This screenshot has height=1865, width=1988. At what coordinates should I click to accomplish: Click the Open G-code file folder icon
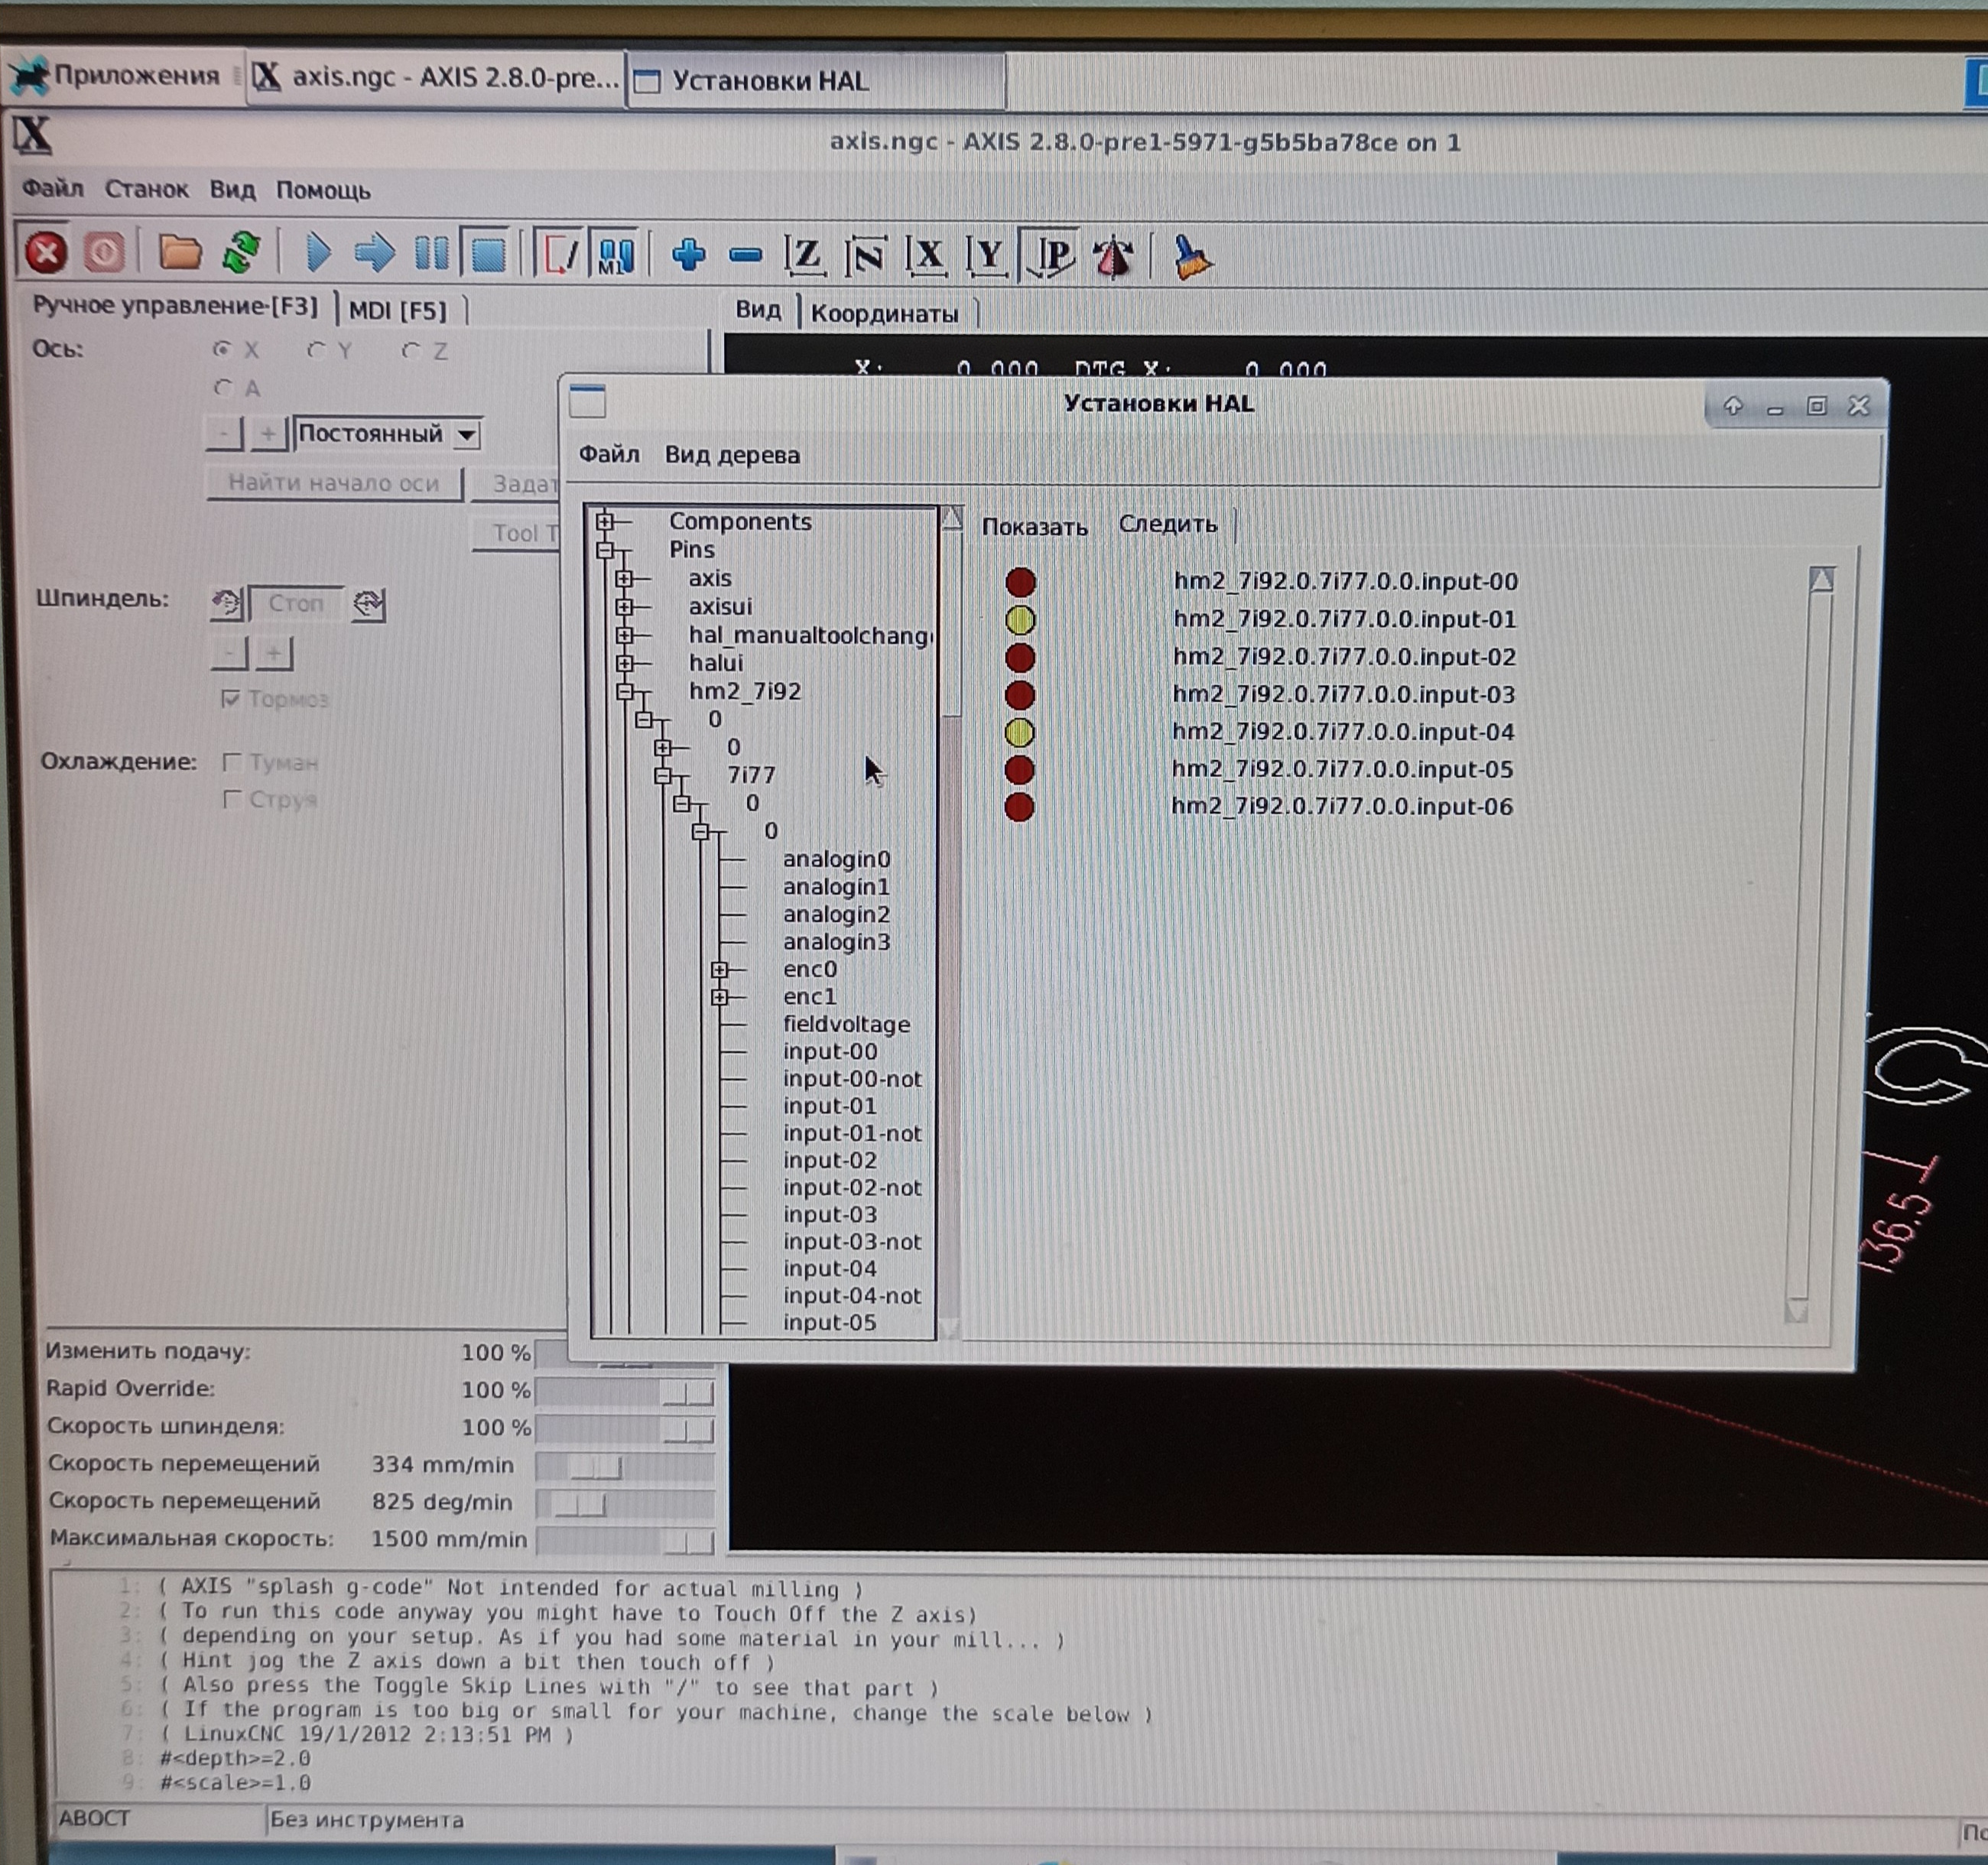pos(179,253)
